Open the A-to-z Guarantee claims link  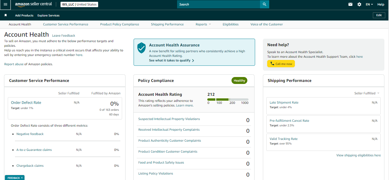[x=34, y=150]
